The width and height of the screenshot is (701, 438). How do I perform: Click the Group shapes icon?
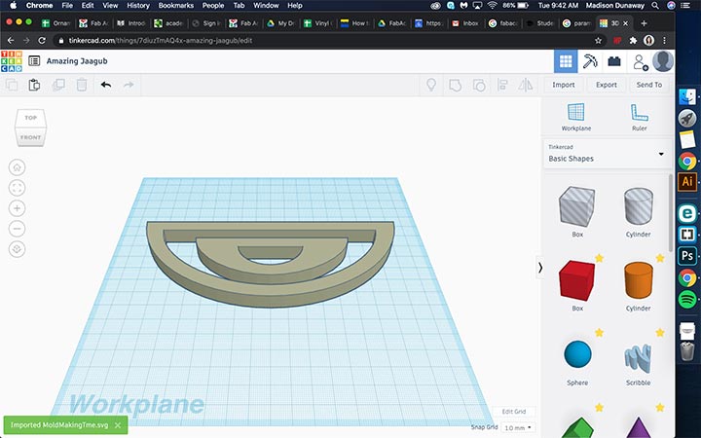[x=455, y=85]
